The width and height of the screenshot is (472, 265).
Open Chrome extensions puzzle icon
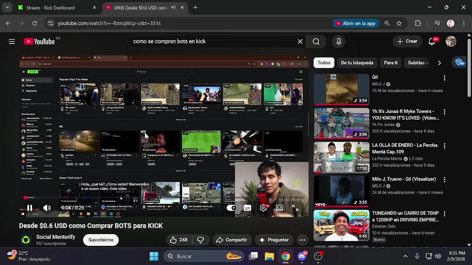[x=418, y=23]
